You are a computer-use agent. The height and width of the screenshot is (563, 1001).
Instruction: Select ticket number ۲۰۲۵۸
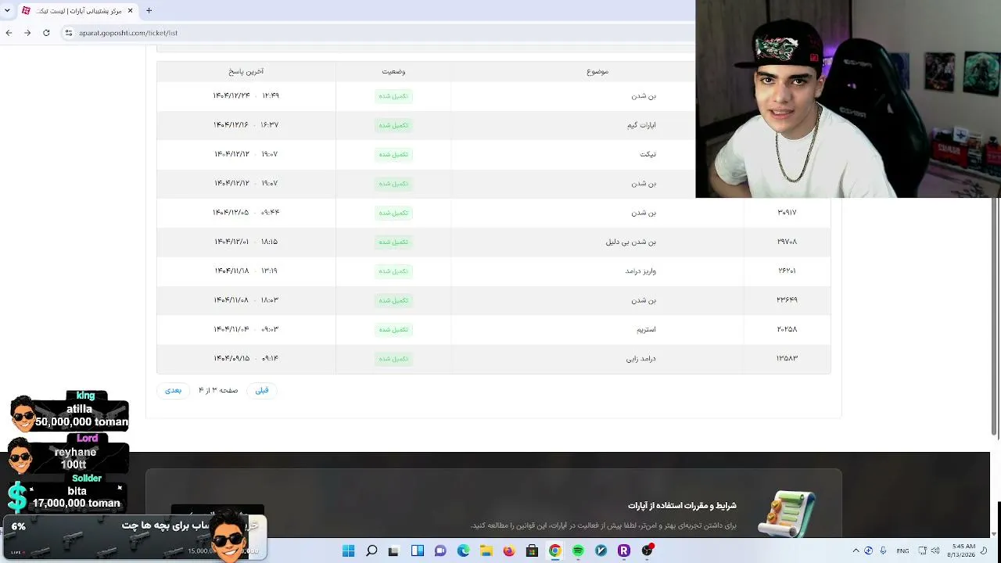click(787, 329)
